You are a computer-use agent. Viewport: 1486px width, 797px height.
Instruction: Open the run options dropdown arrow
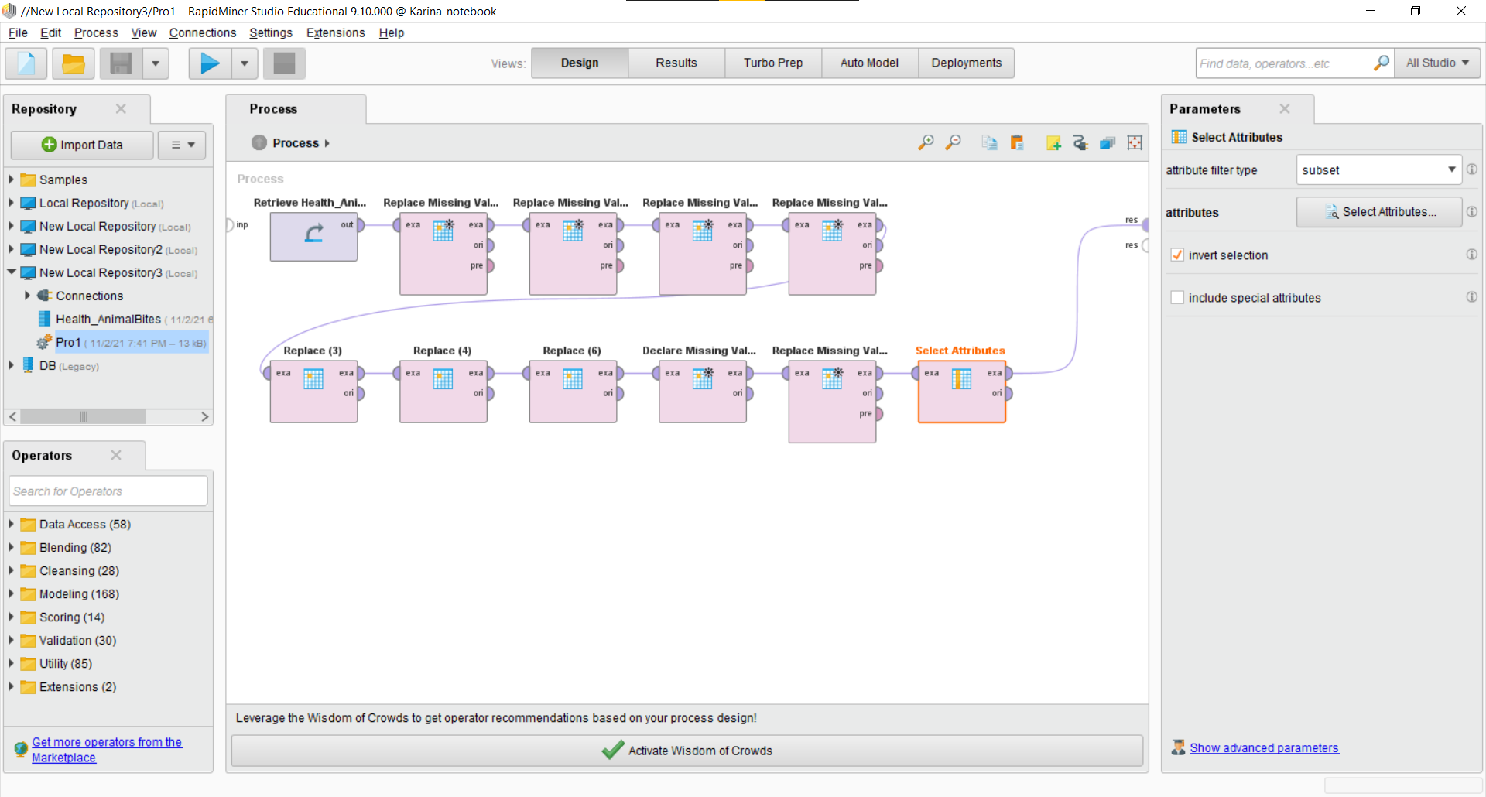coord(245,63)
